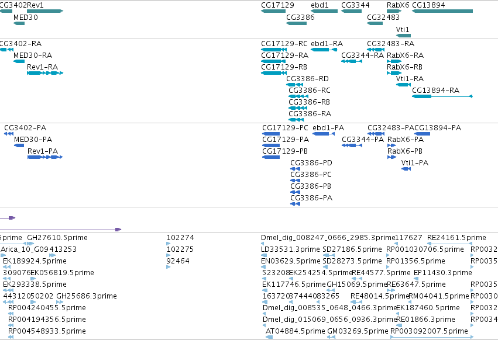Image resolution: width=498 pixels, height=340 pixels.
Task: Click the RabX6-PB protein label
Action: (405, 151)
